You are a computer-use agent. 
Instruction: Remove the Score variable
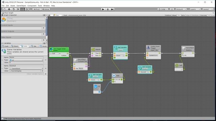tap(46, 60)
